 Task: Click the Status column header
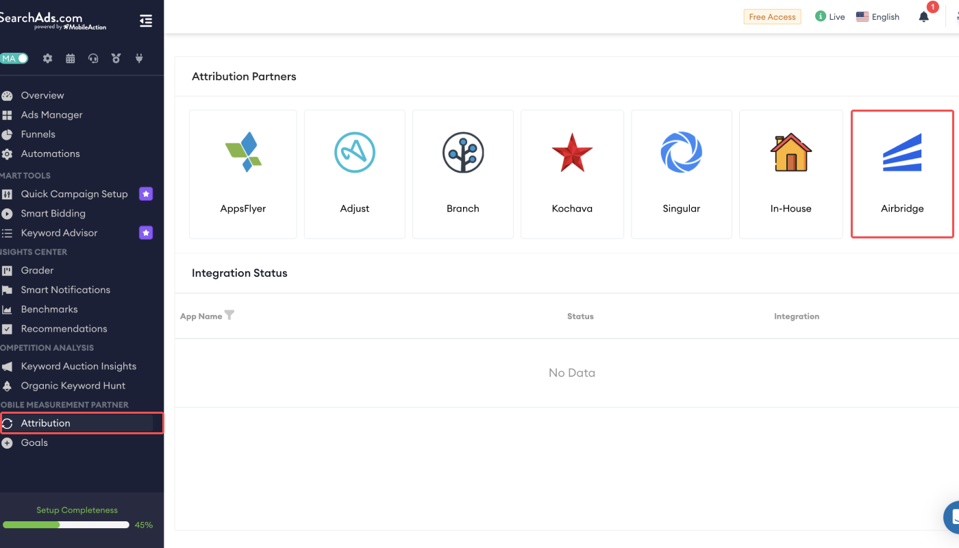(x=580, y=316)
